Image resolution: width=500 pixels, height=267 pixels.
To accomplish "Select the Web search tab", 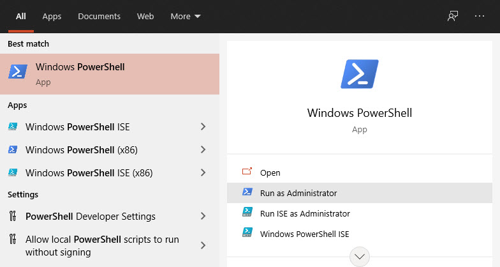I will click(x=145, y=16).
